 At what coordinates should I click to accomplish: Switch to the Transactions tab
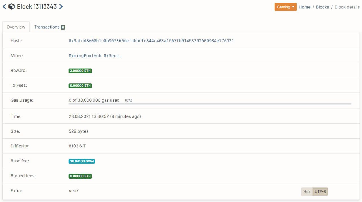coord(47,27)
